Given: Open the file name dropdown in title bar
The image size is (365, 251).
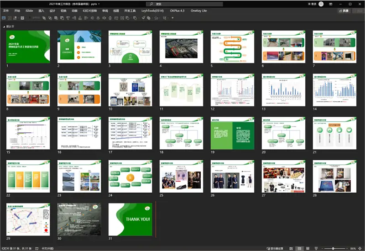Looking at the screenshot, I should pyautogui.click(x=99, y=4).
